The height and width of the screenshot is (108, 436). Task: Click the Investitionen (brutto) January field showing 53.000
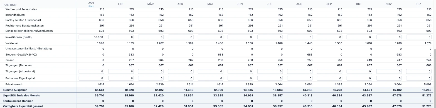point(91,37)
